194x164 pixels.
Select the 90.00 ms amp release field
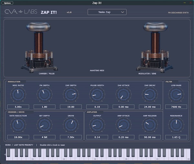click(150, 137)
